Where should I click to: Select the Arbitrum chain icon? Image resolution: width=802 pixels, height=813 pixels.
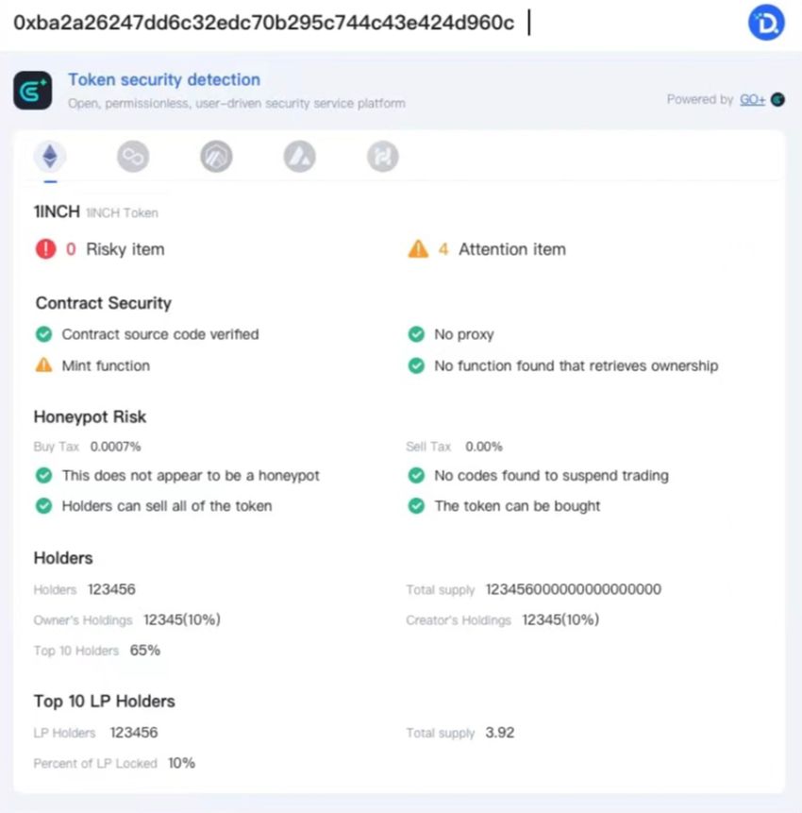(x=216, y=156)
